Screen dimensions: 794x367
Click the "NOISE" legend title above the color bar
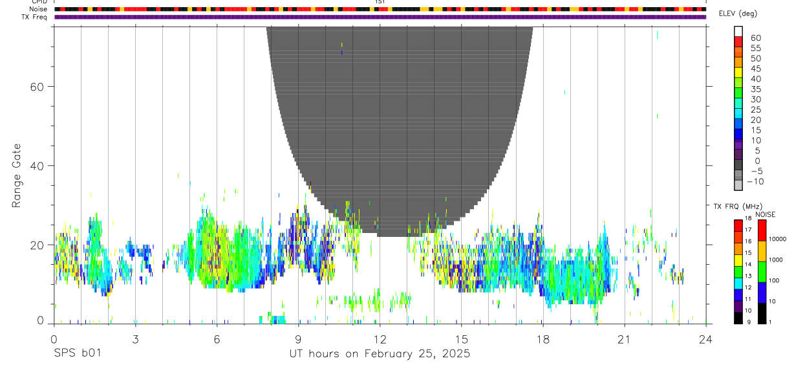click(x=766, y=214)
